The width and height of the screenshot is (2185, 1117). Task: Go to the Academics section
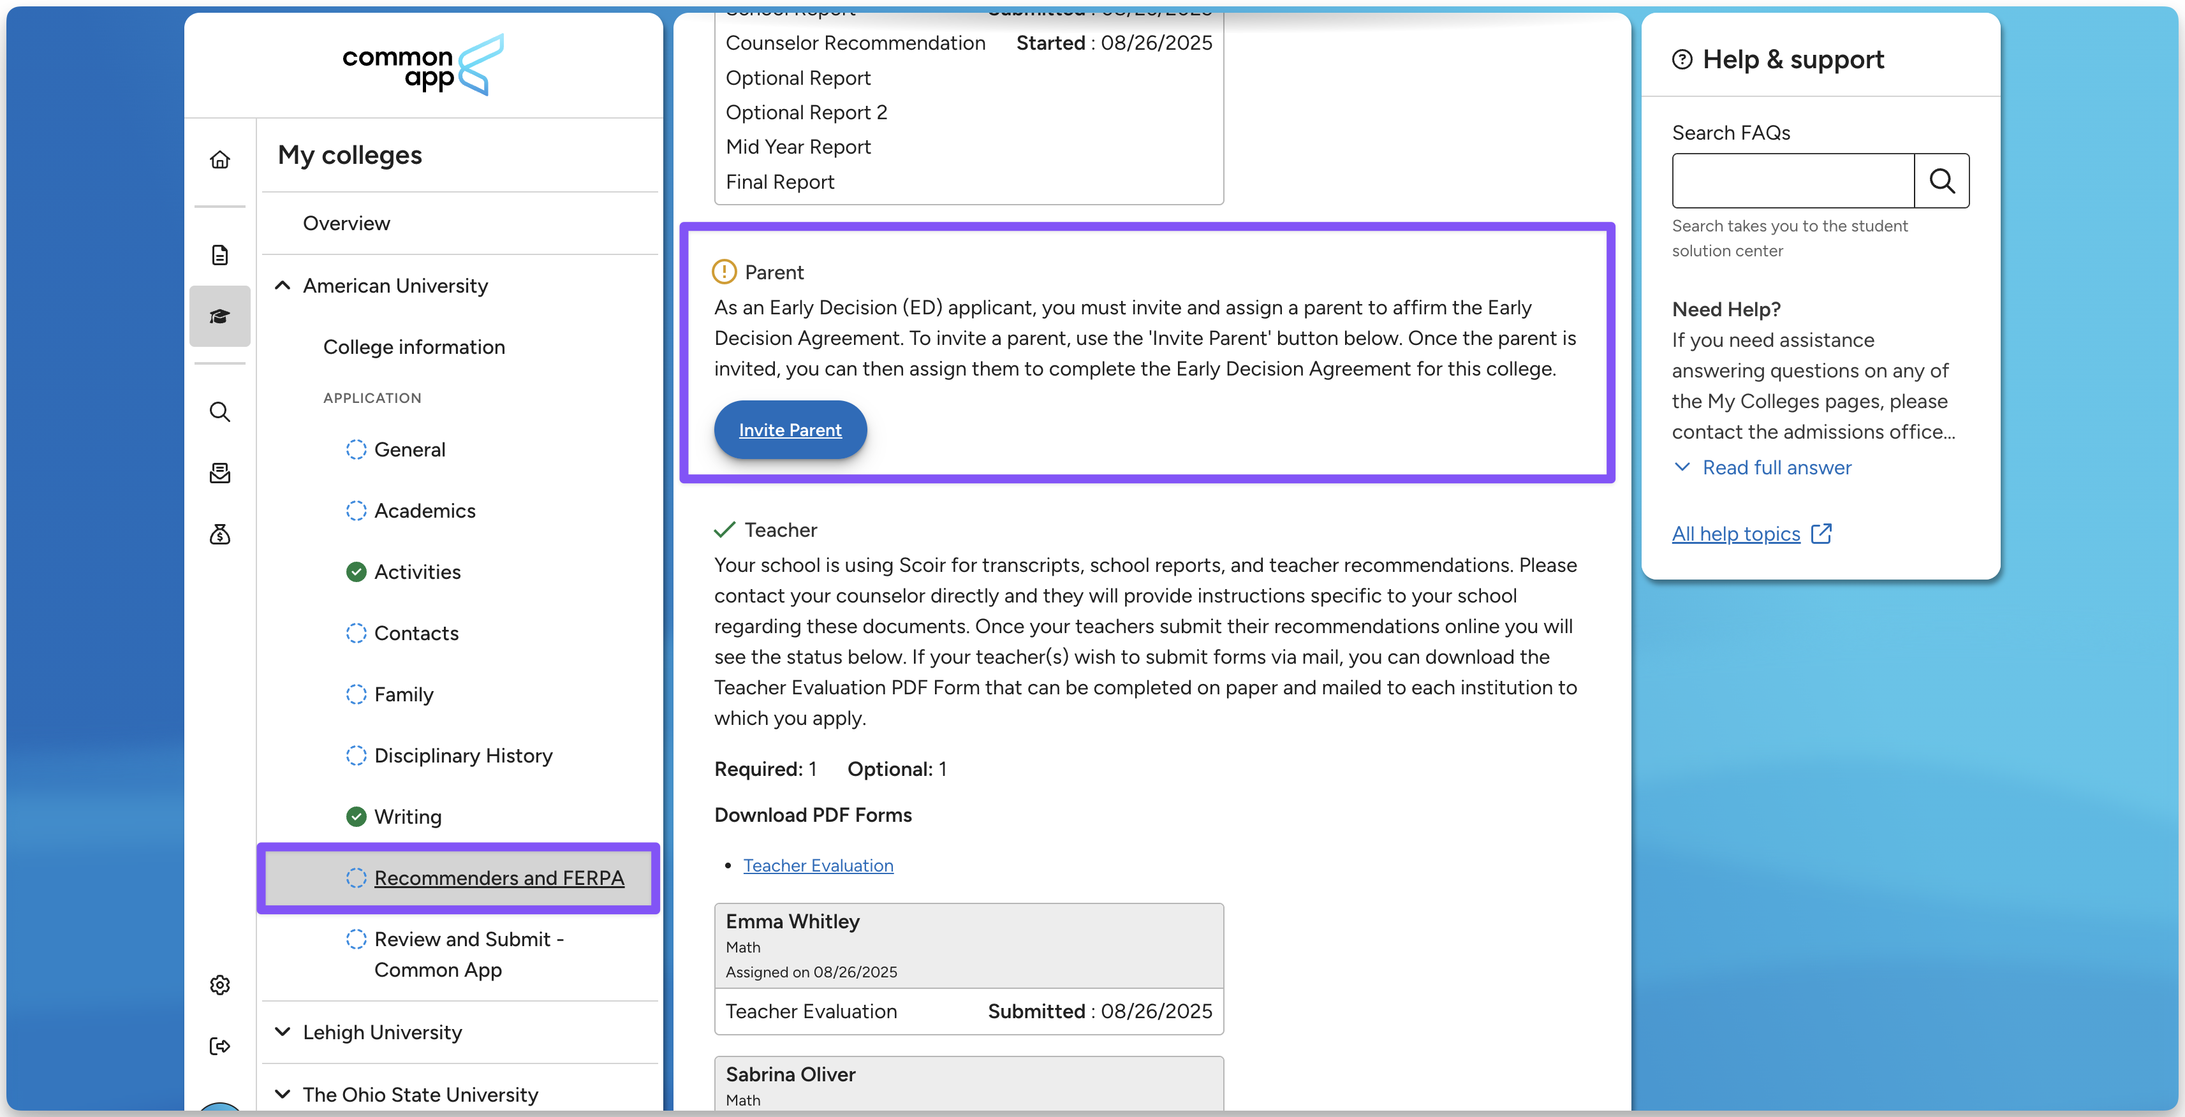pyautogui.click(x=425, y=511)
